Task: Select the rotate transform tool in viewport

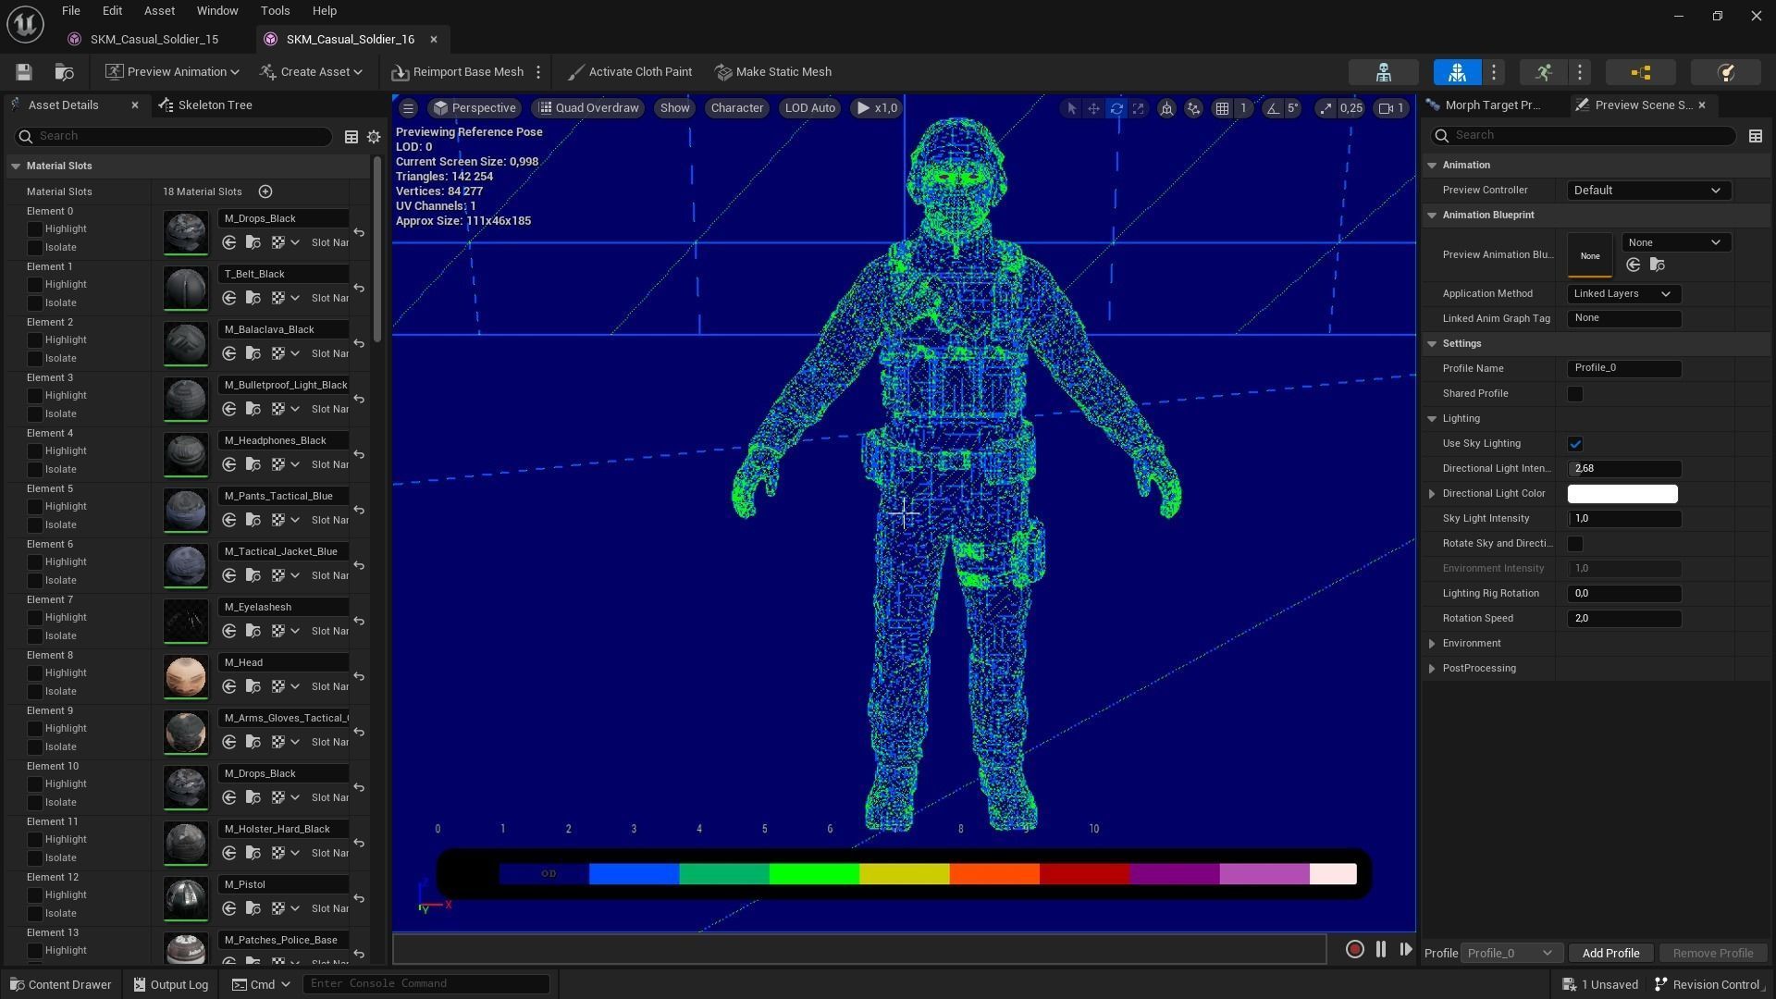Action: click(1116, 108)
